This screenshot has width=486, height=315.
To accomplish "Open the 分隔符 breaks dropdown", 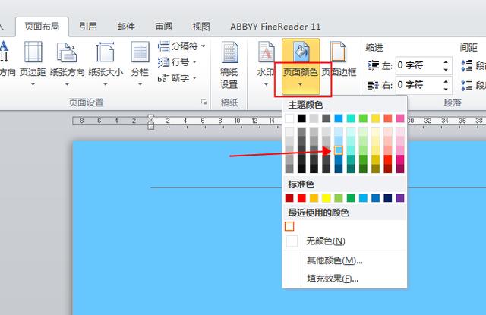I will click(181, 46).
